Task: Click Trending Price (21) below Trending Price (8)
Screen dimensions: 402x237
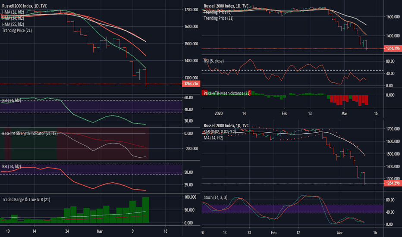Action: 219,18
